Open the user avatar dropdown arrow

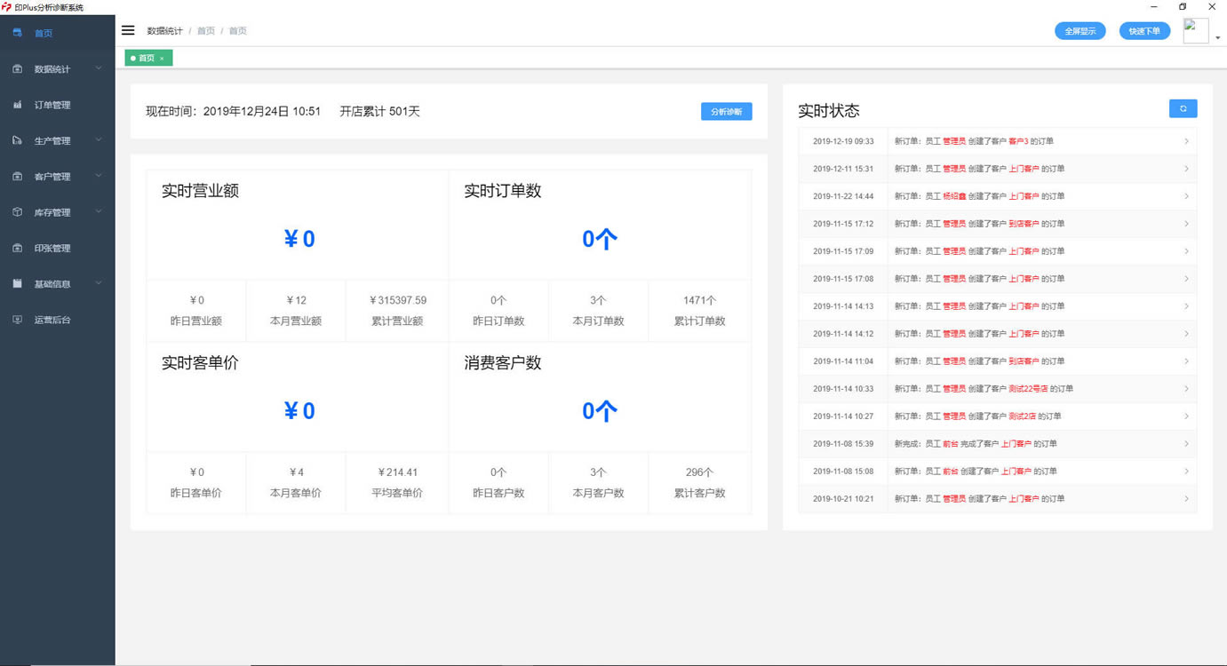tap(1217, 37)
